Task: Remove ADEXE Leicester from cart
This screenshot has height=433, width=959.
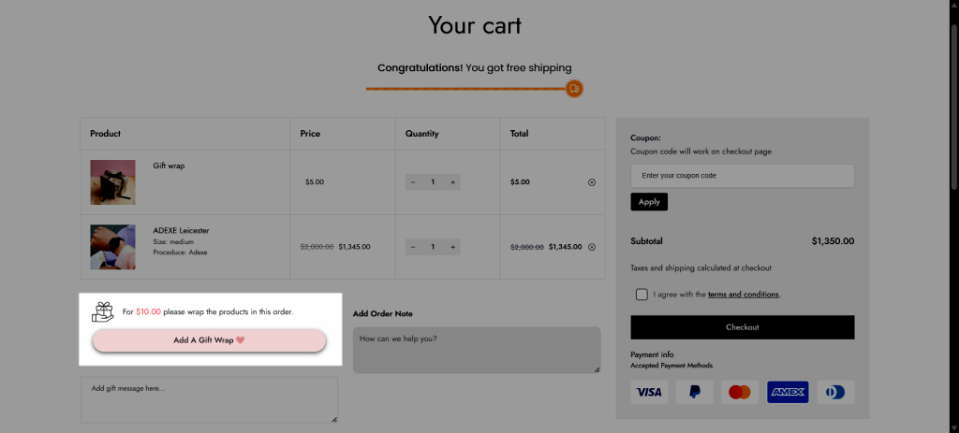Action: coord(592,247)
